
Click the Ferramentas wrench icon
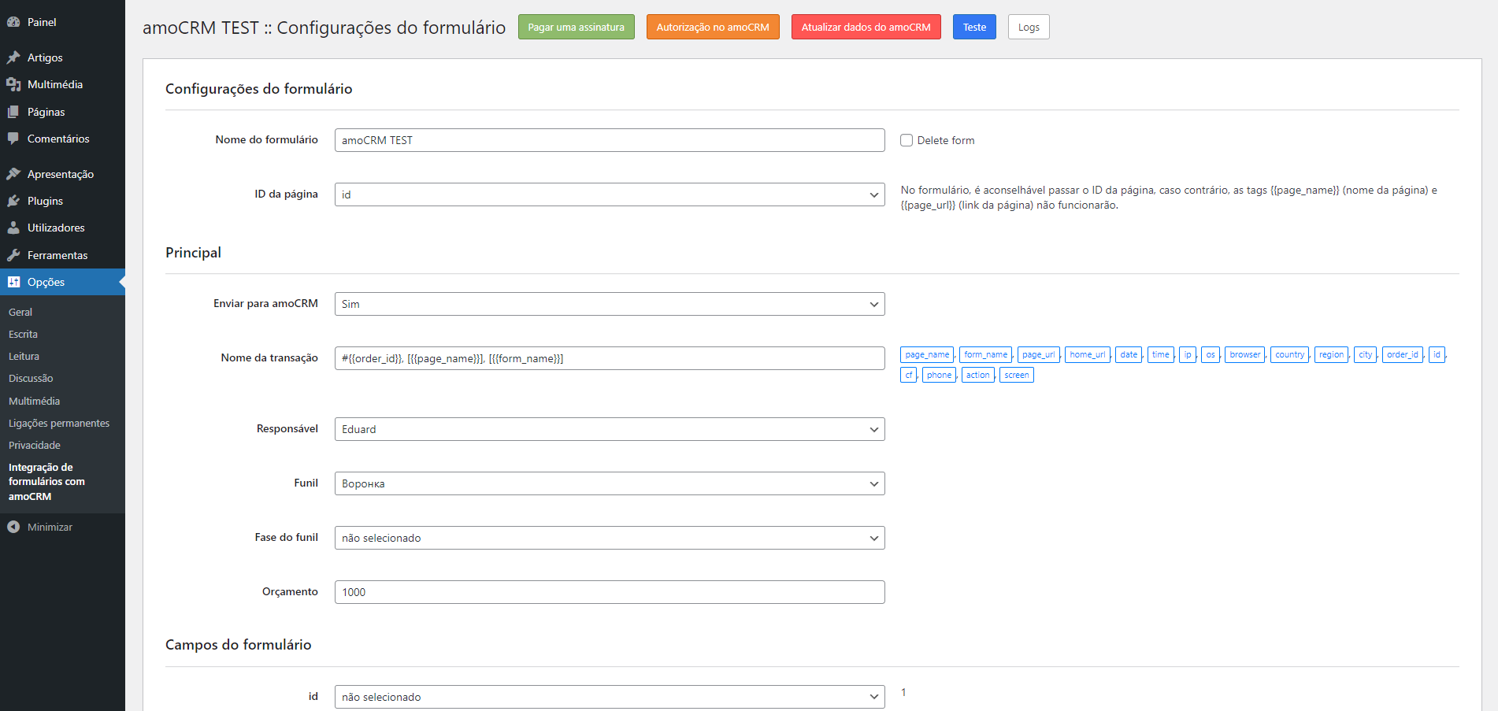tap(13, 255)
